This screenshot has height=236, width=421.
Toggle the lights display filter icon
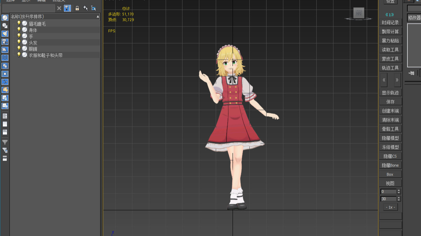(5, 34)
